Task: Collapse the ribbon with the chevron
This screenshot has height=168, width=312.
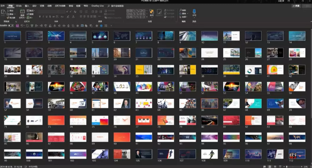Action: (311, 21)
